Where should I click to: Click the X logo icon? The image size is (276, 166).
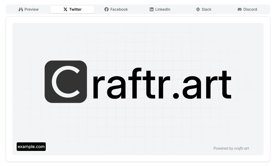click(65, 9)
